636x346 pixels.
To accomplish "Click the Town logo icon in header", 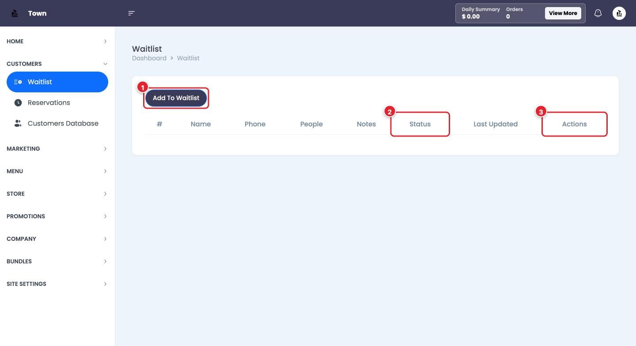I will (x=15, y=13).
